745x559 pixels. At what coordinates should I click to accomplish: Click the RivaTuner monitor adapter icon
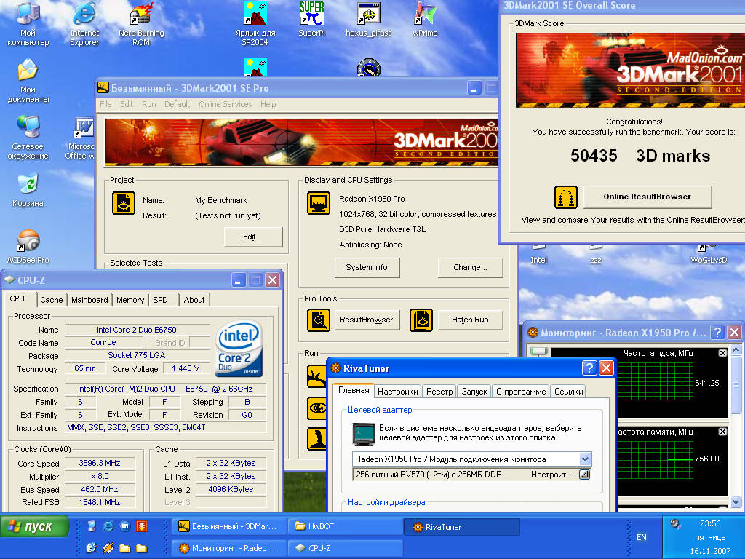364,434
